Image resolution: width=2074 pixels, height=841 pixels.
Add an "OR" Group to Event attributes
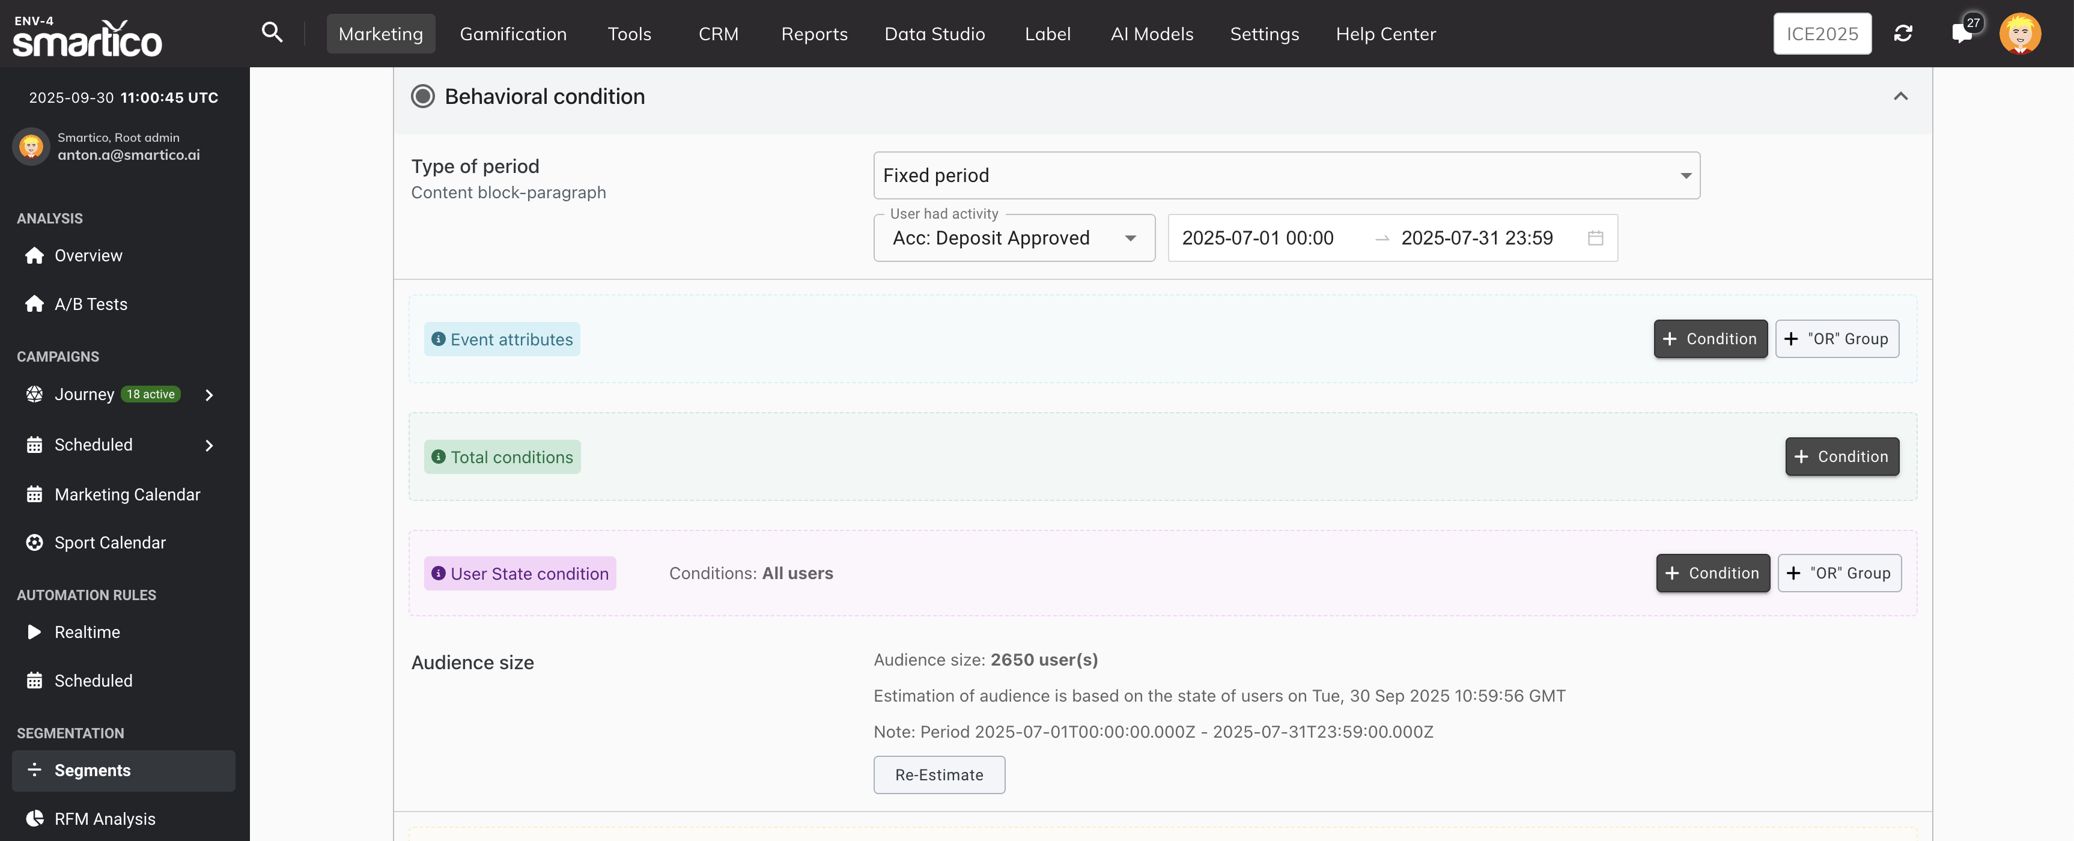[1837, 339]
